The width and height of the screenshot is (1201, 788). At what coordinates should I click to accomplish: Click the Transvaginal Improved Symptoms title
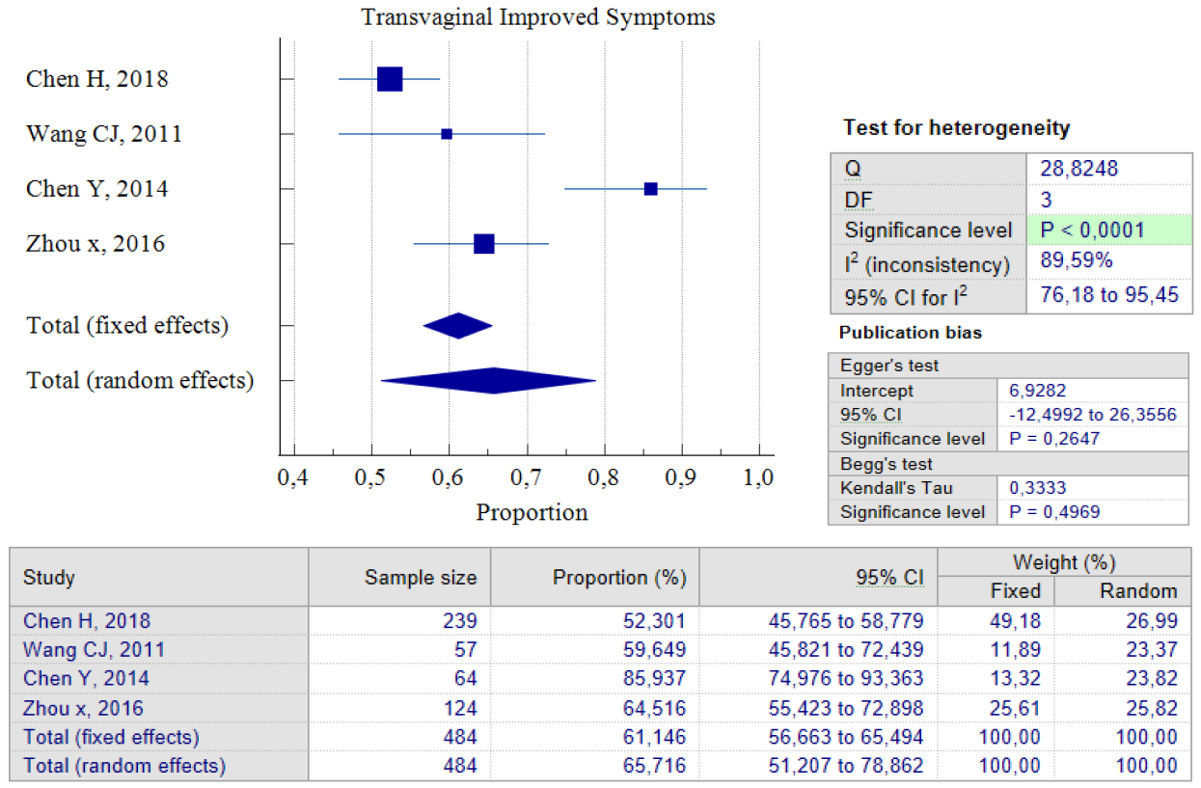point(539,16)
